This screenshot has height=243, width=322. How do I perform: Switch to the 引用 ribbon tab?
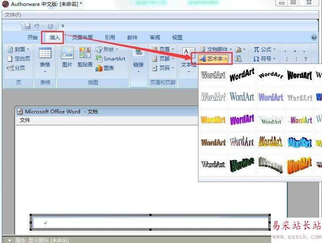110,37
